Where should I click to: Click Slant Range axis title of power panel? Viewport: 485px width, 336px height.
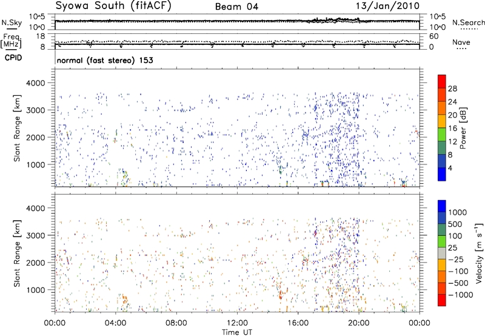point(17,128)
